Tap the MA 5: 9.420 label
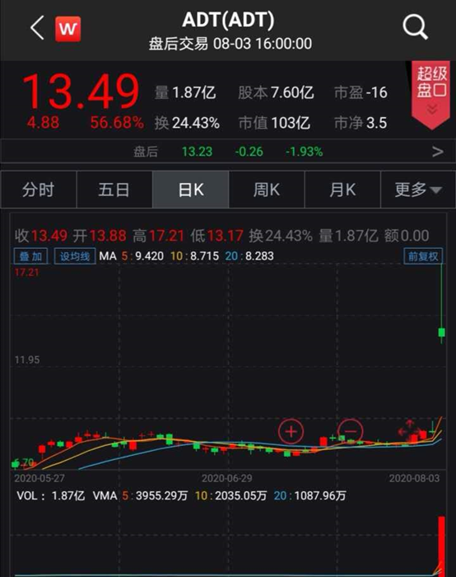The width and height of the screenshot is (456, 577). click(142, 256)
